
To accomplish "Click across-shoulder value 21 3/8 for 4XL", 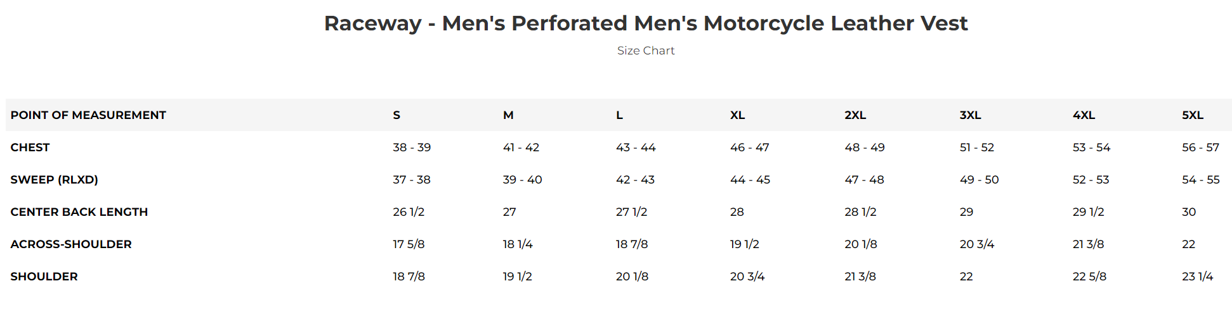I will (x=1088, y=244).
